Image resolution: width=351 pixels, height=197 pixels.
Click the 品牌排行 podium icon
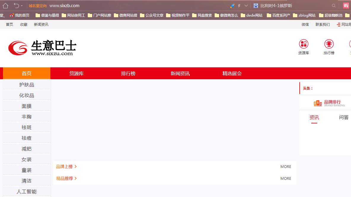[318, 103]
